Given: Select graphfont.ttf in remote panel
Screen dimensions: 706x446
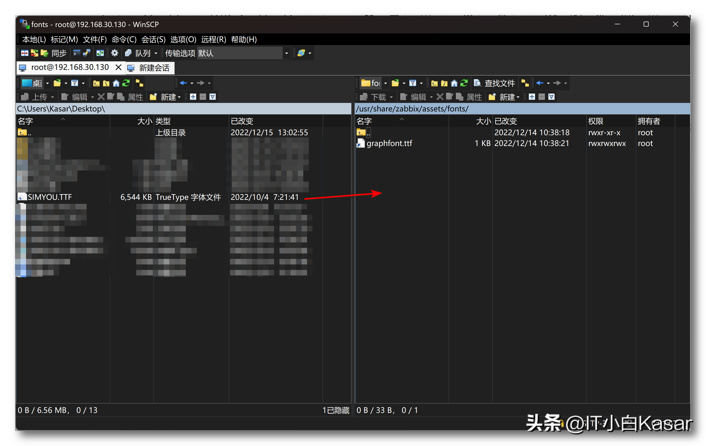Looking at the screenshot, I should coord(389,143).
